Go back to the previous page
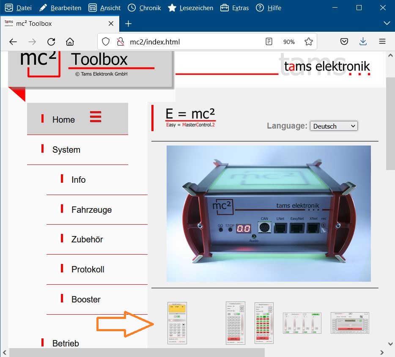The image size is (395, 357). 13,41
